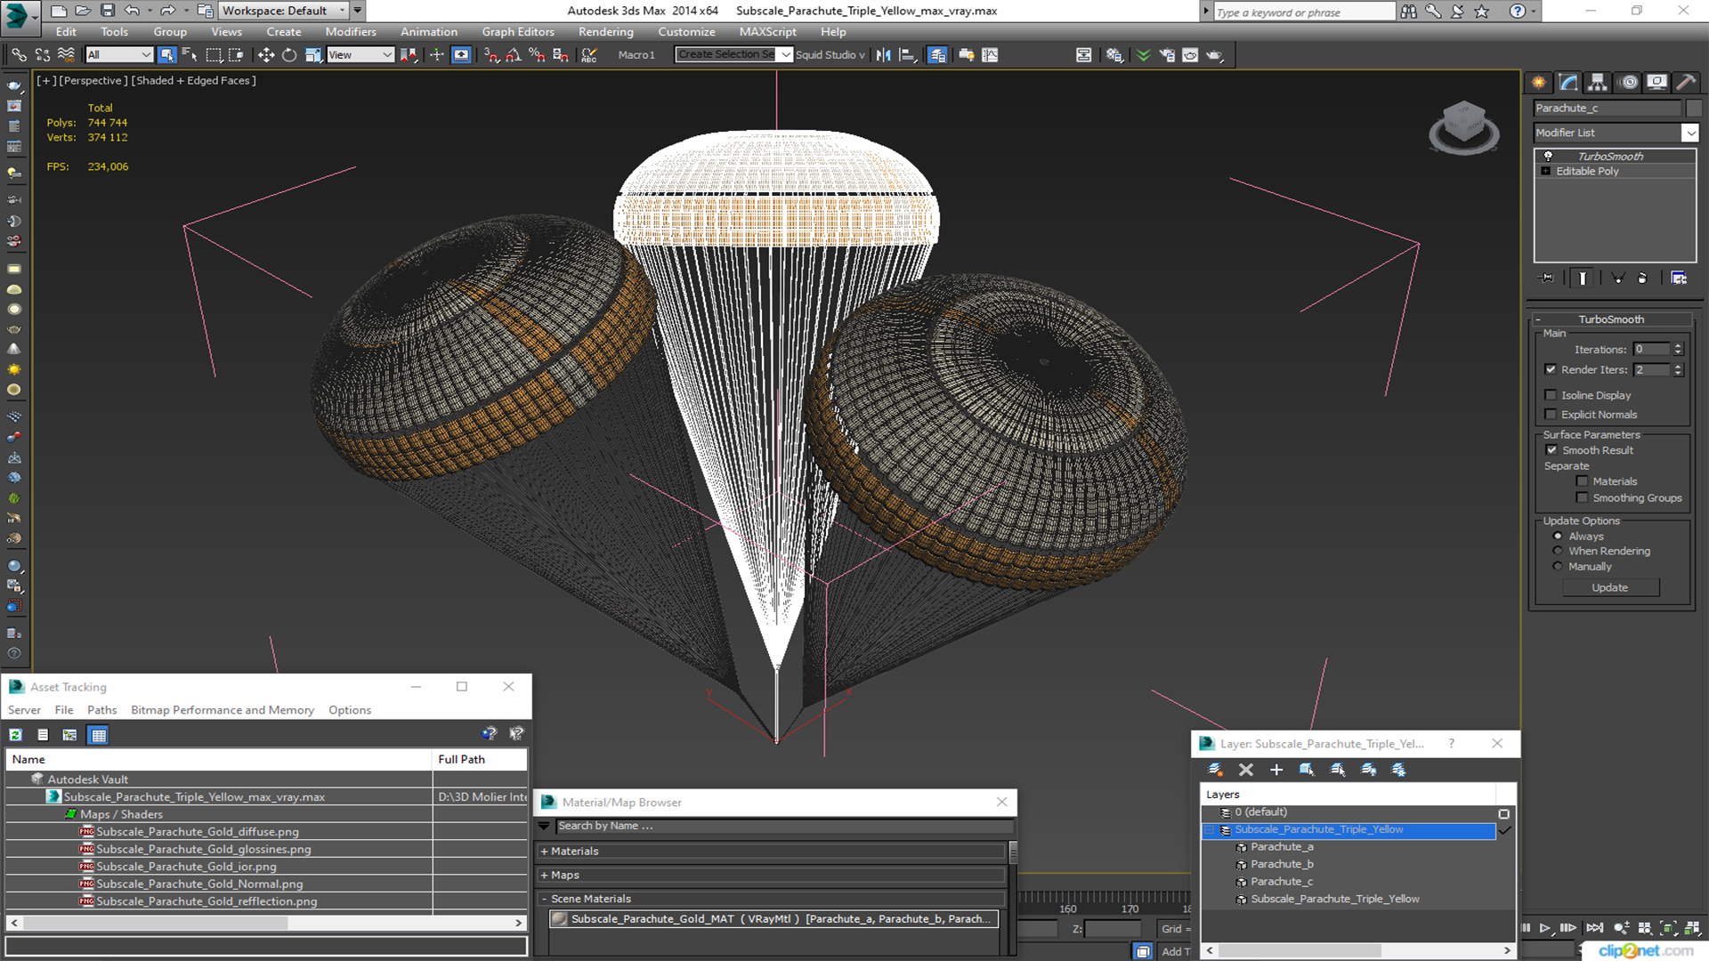
Task: Activate the Select Object tool
Action: point(166,55)
